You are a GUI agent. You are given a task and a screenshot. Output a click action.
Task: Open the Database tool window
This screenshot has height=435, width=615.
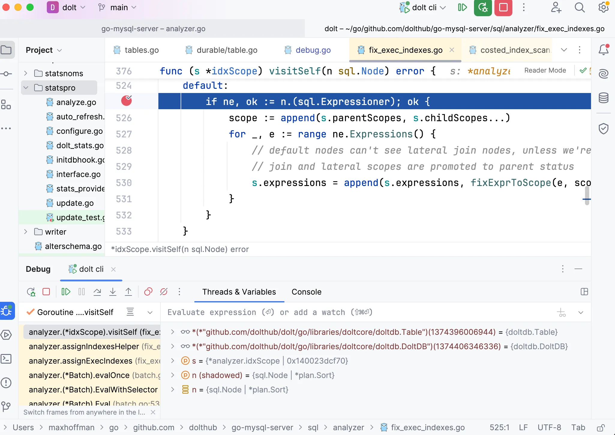point(603,97)
